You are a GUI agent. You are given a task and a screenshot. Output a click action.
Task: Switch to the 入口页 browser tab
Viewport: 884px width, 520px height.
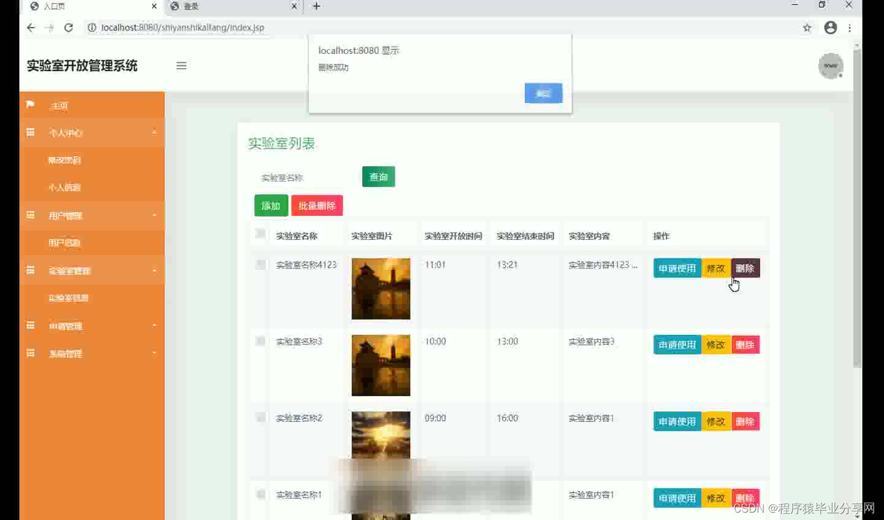click(x=92, y=6)
